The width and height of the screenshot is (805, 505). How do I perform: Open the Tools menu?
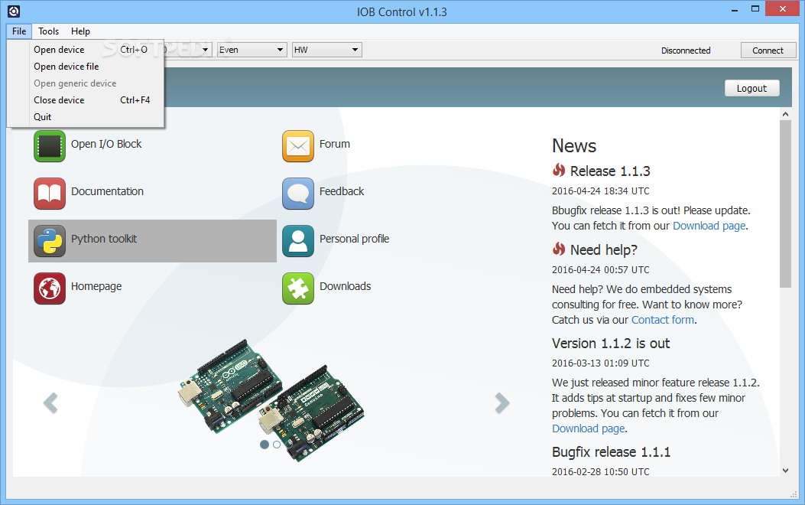48,31
